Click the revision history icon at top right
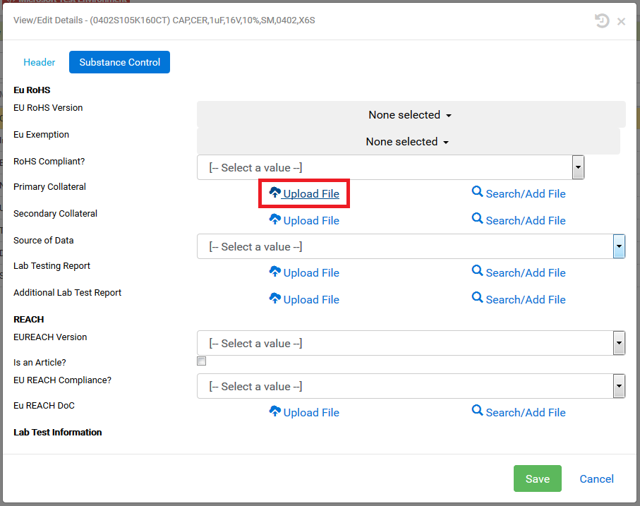 (x=601, y=20)
